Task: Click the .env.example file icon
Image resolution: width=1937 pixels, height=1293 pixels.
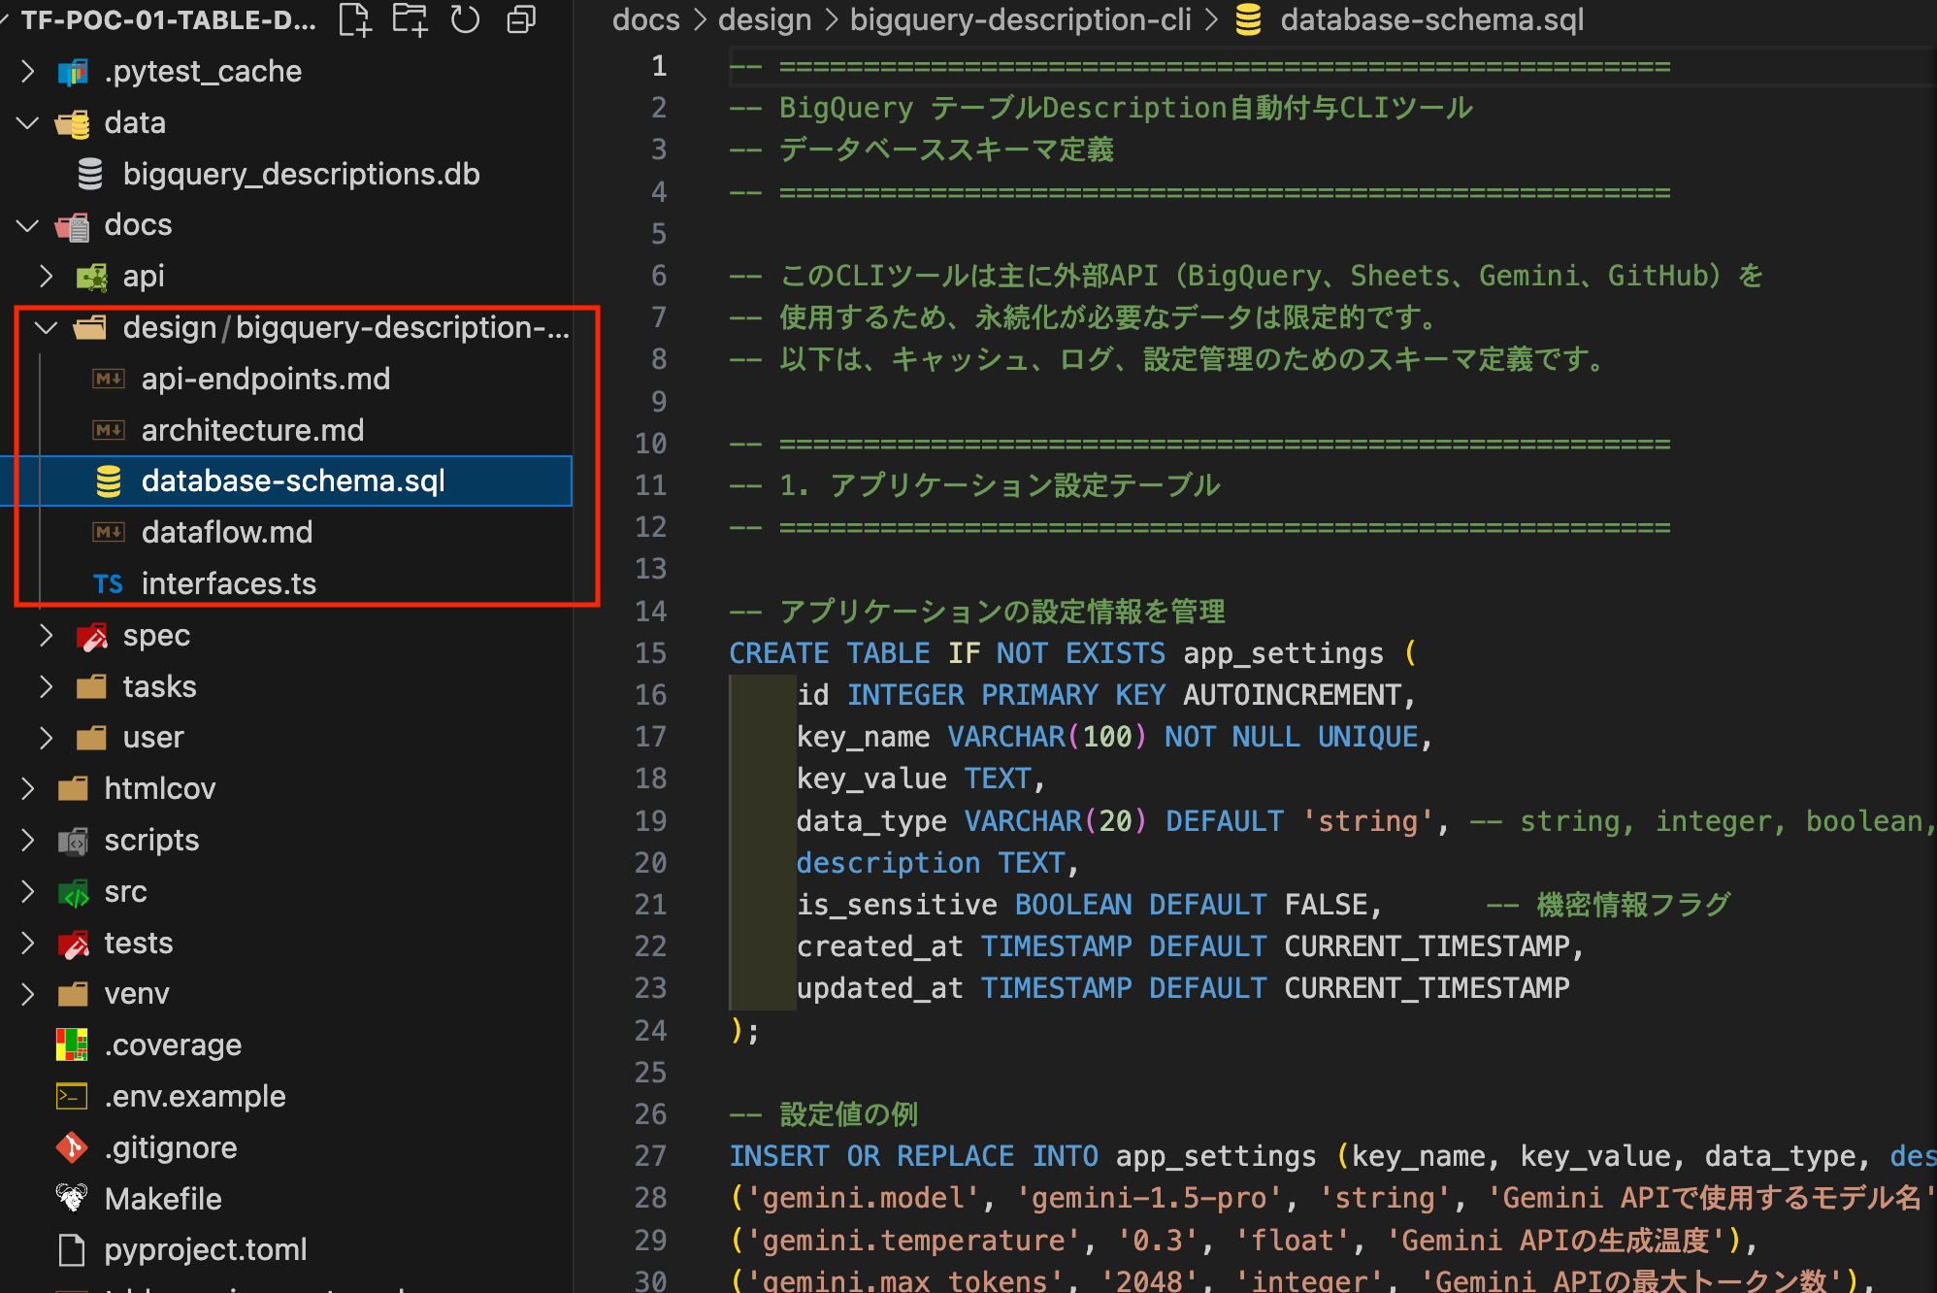Action: coord(72,1096)
